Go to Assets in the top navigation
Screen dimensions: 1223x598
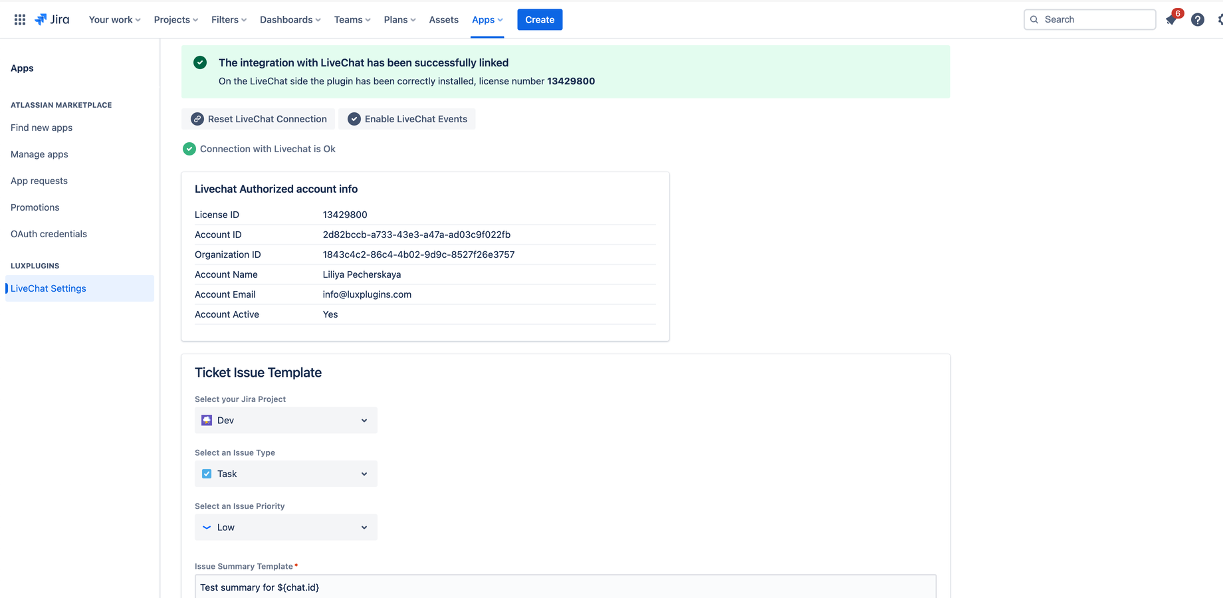443,19
